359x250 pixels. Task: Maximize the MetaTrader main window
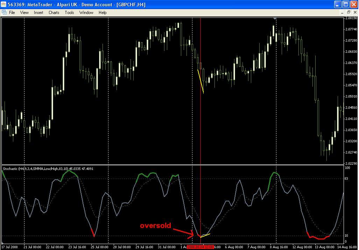coord(345,5)
